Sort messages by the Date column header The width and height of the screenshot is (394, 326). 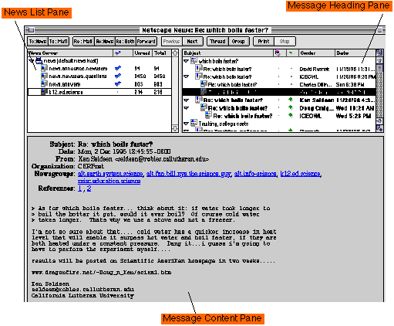(355, 53)
